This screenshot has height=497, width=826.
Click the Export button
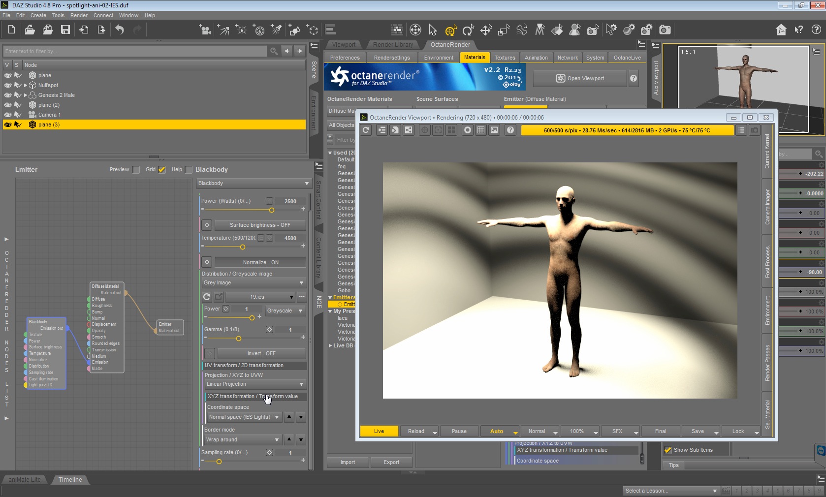[x=391, y=462]
